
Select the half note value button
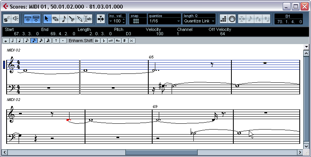coord(13,41)
